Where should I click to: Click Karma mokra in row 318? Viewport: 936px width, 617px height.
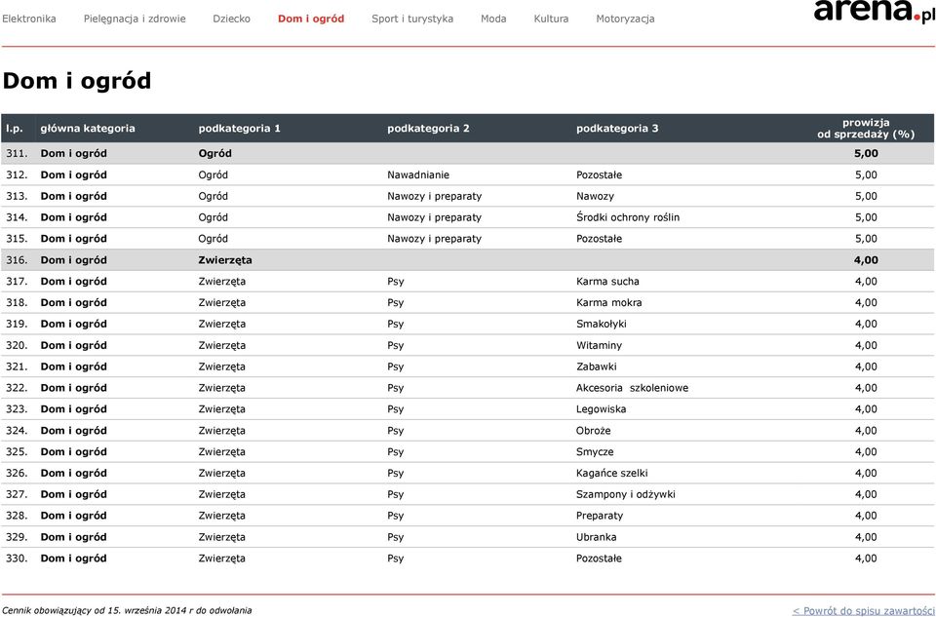coord(608,302)
